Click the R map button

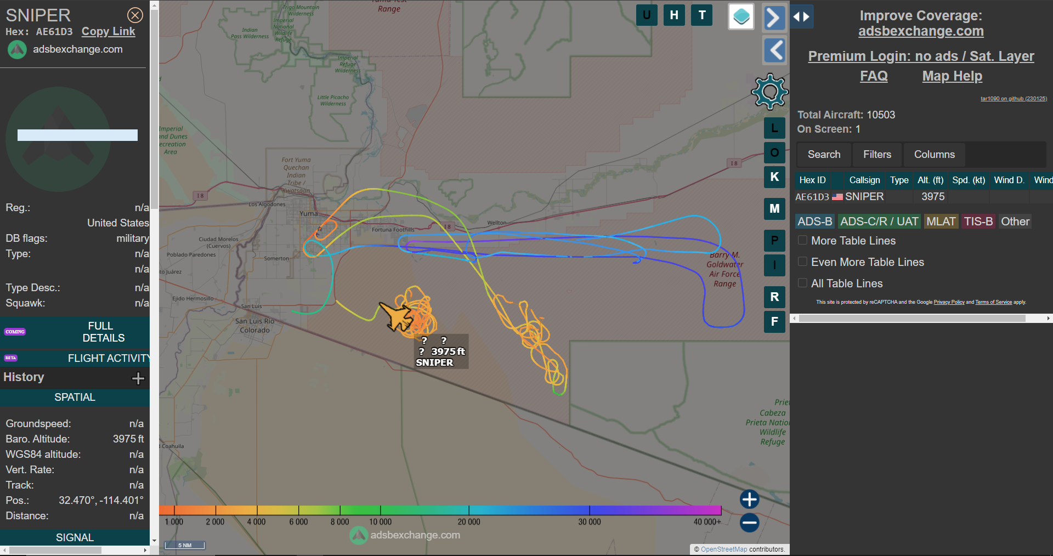[774, 297]
